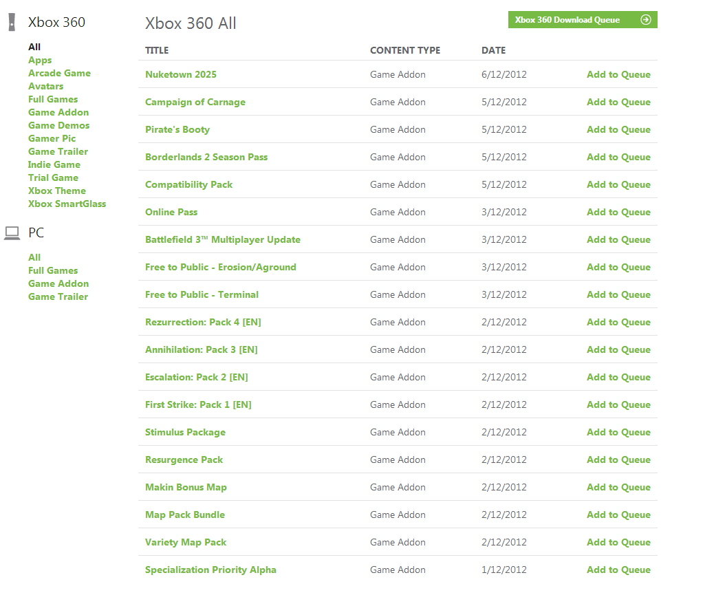
Task: Click the Xbox 360 console icon
Action: (12, 22)
